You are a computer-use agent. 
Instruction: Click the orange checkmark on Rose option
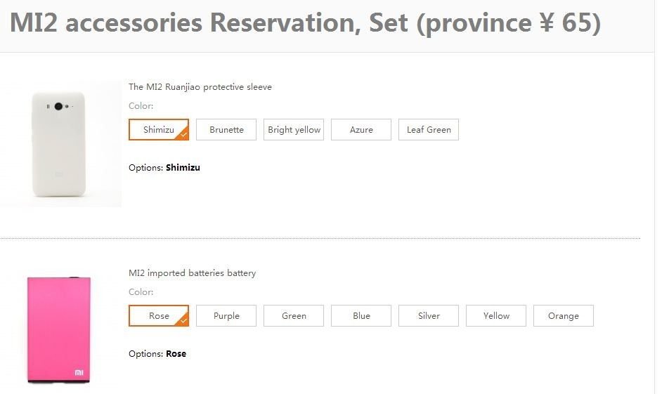[x=184, y=321]
